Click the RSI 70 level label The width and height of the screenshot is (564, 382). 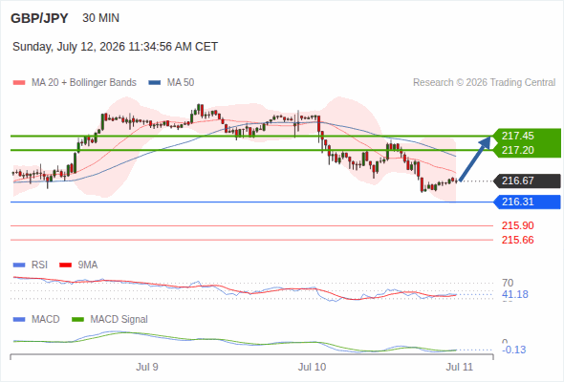click(x=508, y=283)
